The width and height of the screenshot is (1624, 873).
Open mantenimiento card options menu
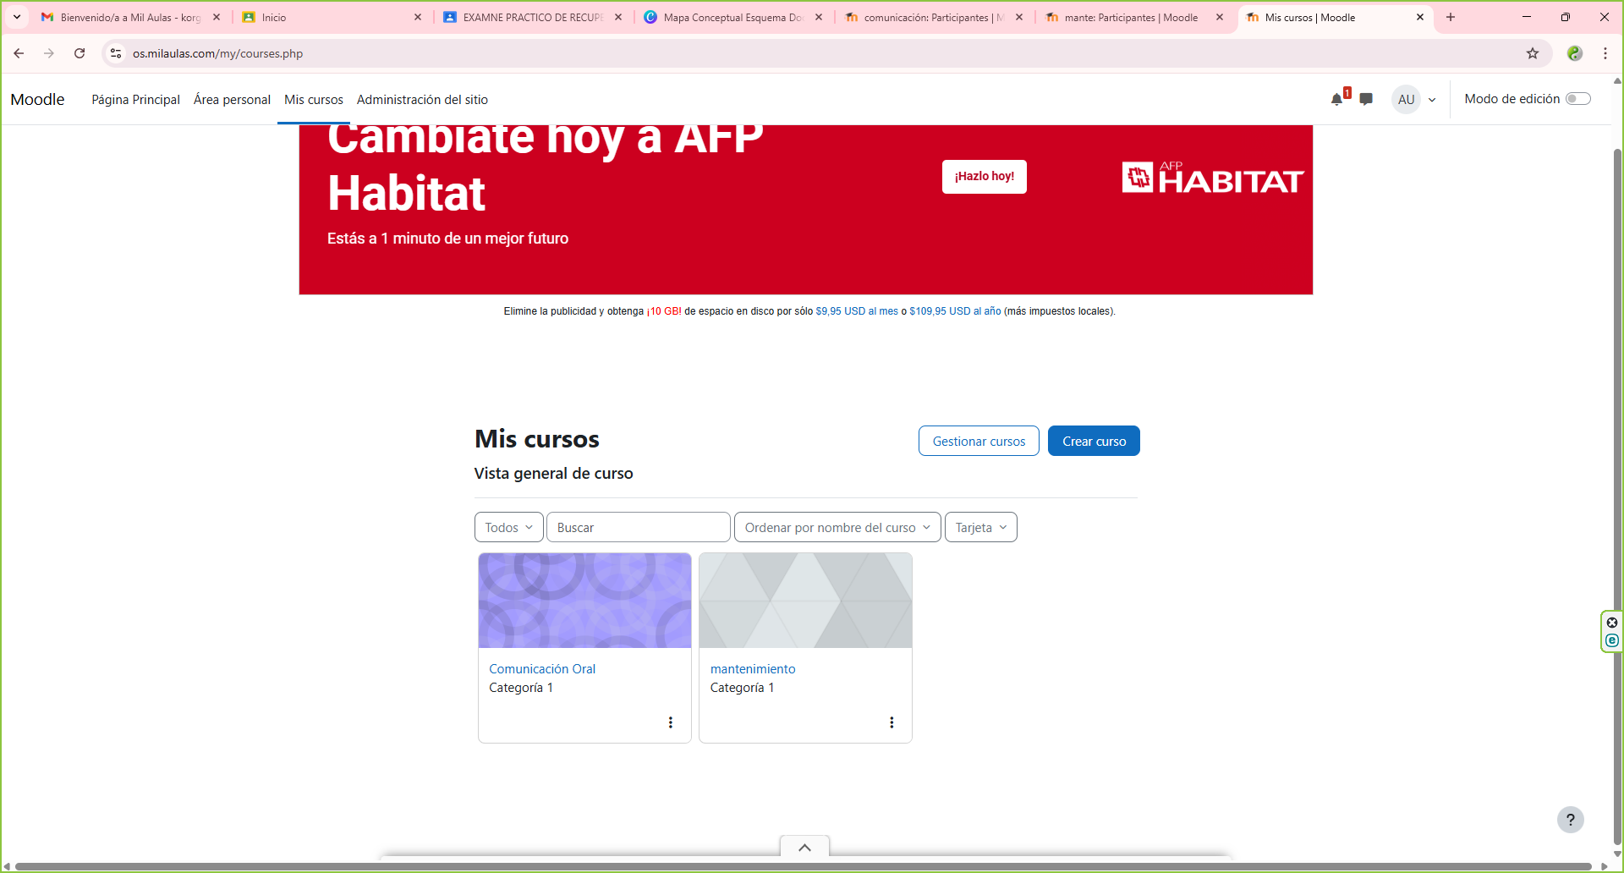[892, 722]
